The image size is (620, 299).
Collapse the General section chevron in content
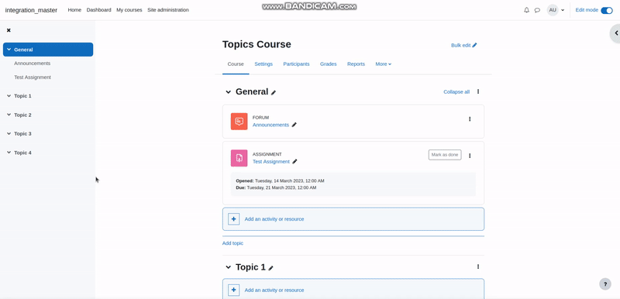click(x=228, y=92)
